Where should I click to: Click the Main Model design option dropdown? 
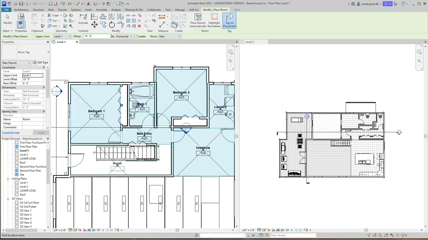(x=293, y=235)
